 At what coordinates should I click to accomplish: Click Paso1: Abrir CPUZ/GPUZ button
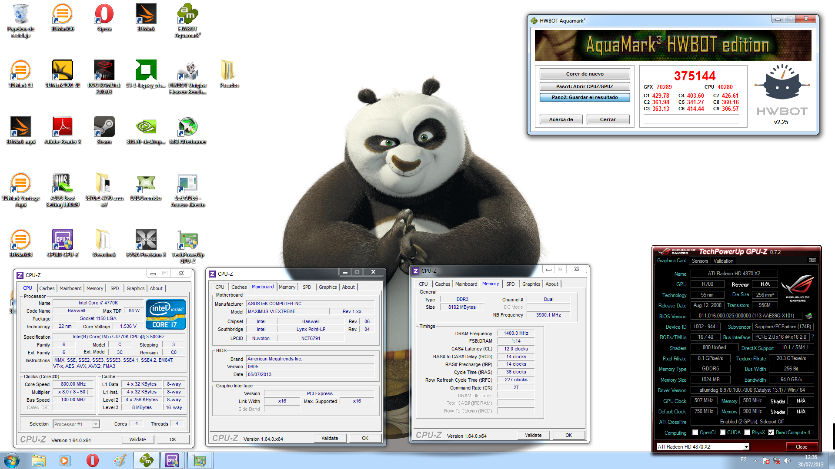coord(584,86)
